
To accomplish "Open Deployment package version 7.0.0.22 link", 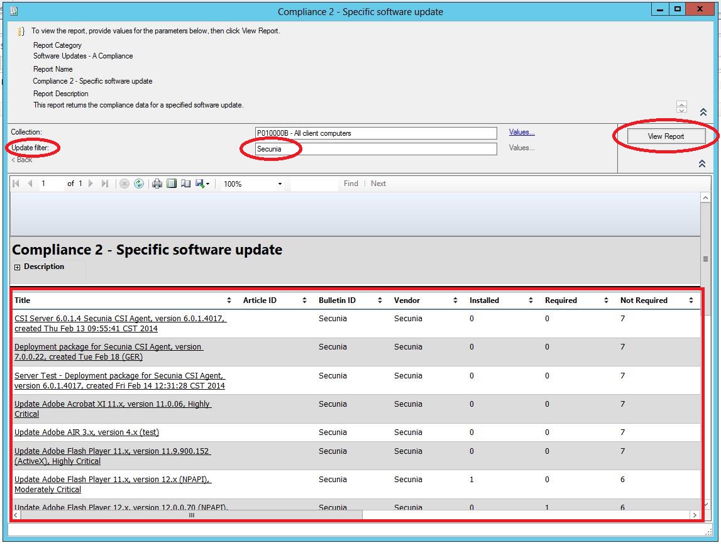I will 109,352.
